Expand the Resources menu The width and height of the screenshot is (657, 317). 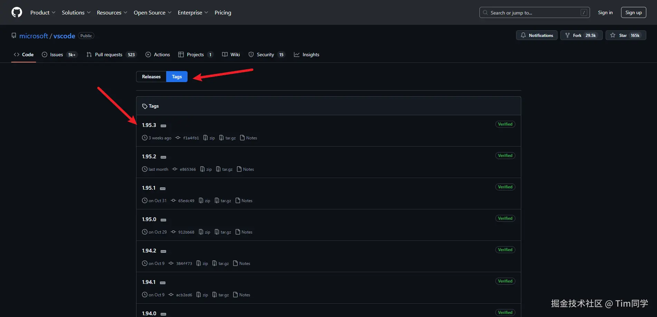click(112, 12)
